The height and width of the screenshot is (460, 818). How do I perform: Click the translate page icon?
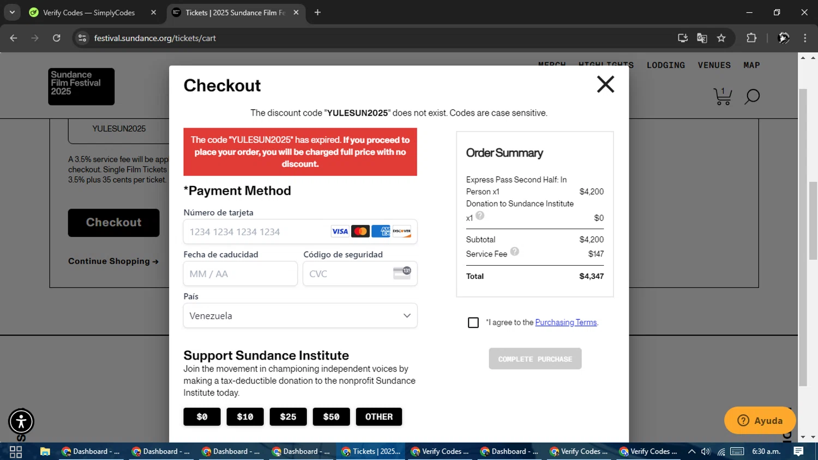click(x=702, y=38)
